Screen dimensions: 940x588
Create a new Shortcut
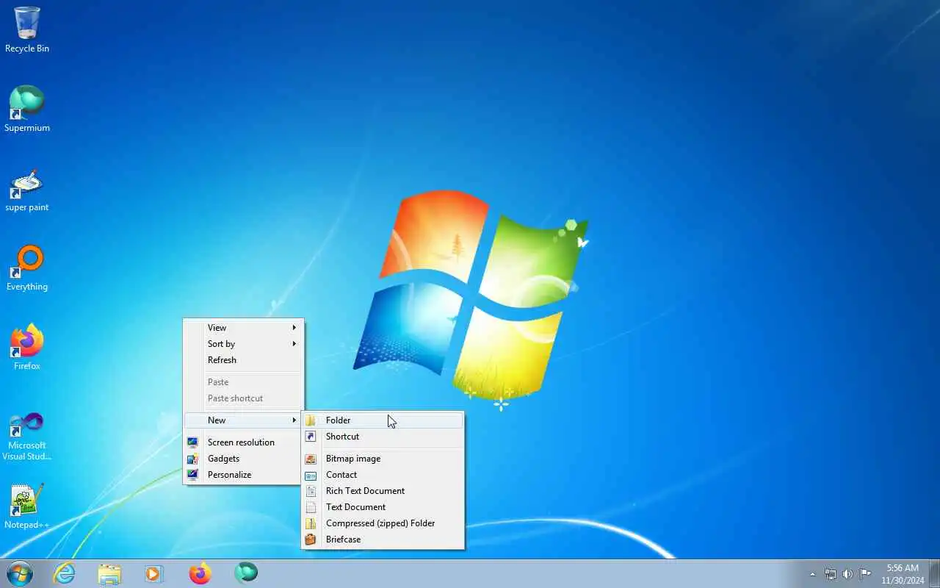pyautogui.click(x=383, y=437)
